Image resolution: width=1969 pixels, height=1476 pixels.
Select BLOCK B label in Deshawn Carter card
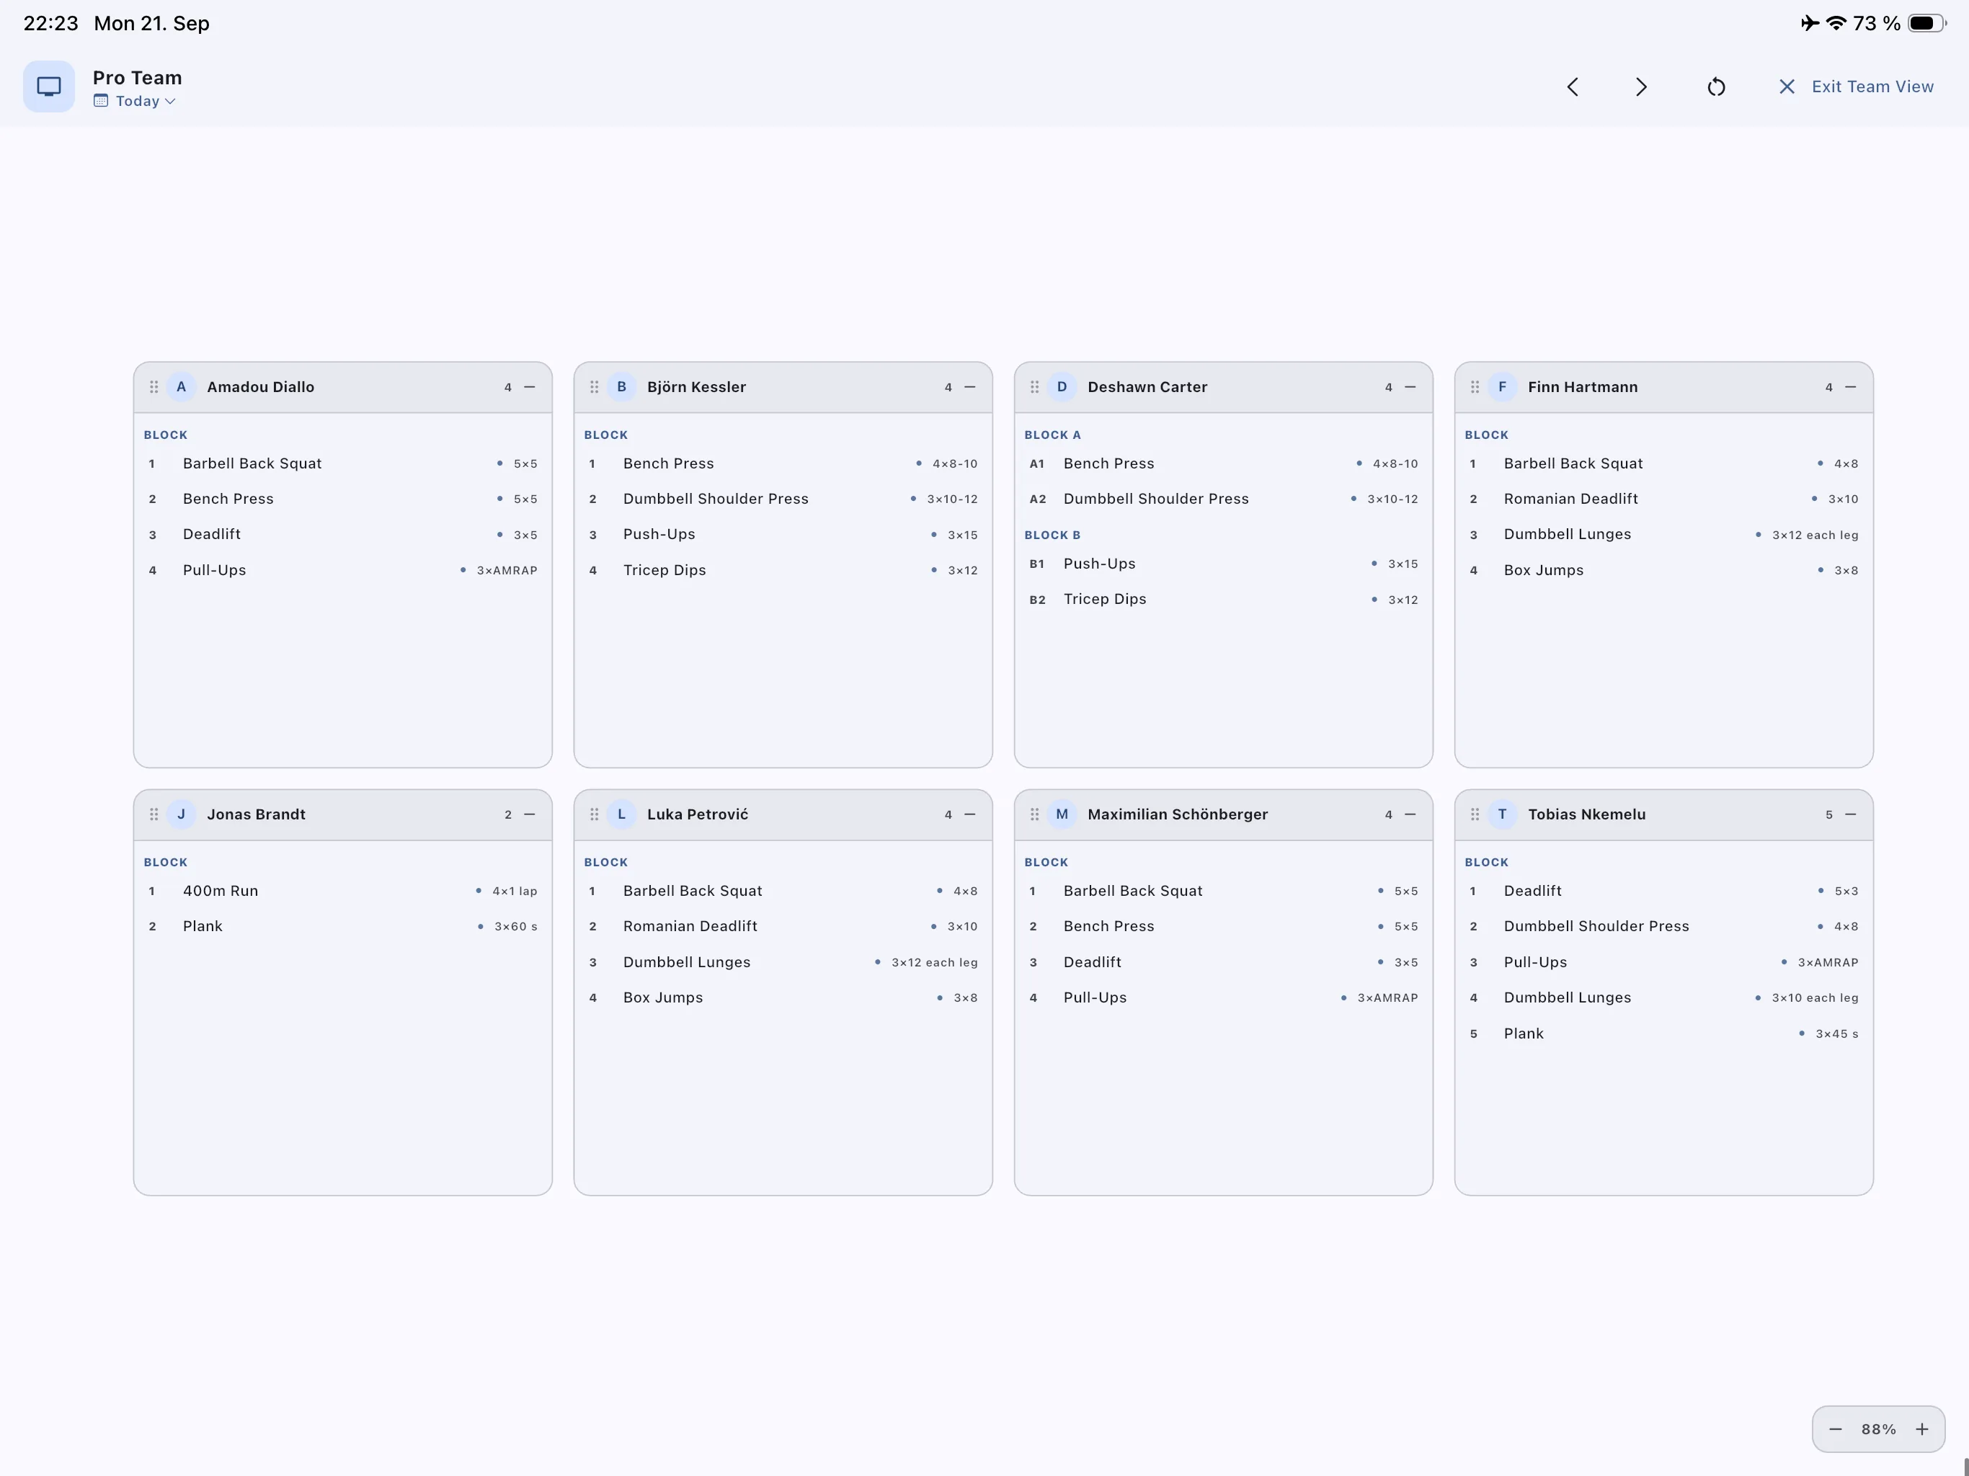pyautogui.click(x=1052, y=535)
